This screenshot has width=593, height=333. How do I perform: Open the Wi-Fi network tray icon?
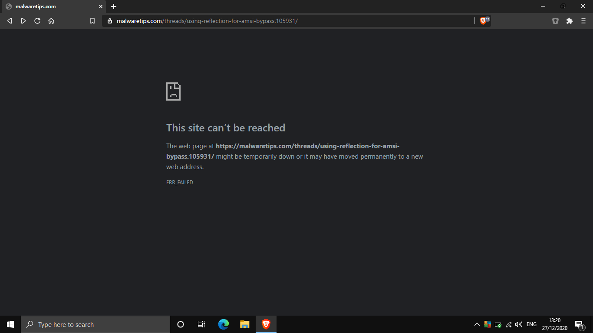pyautogui.click(x=509, y=324)
